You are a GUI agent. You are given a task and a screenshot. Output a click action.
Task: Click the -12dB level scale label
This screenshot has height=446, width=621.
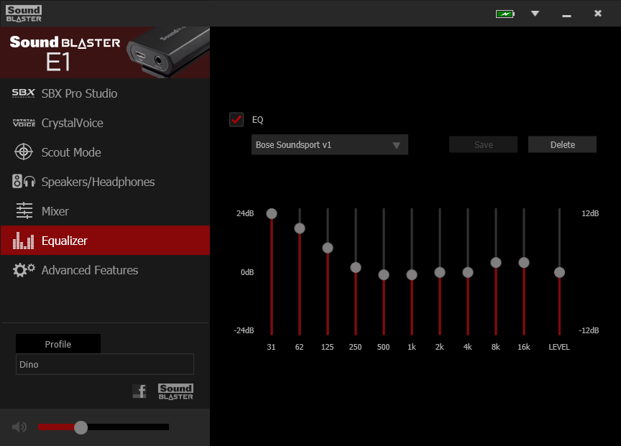pyautogui.click(x=589, y=330)
